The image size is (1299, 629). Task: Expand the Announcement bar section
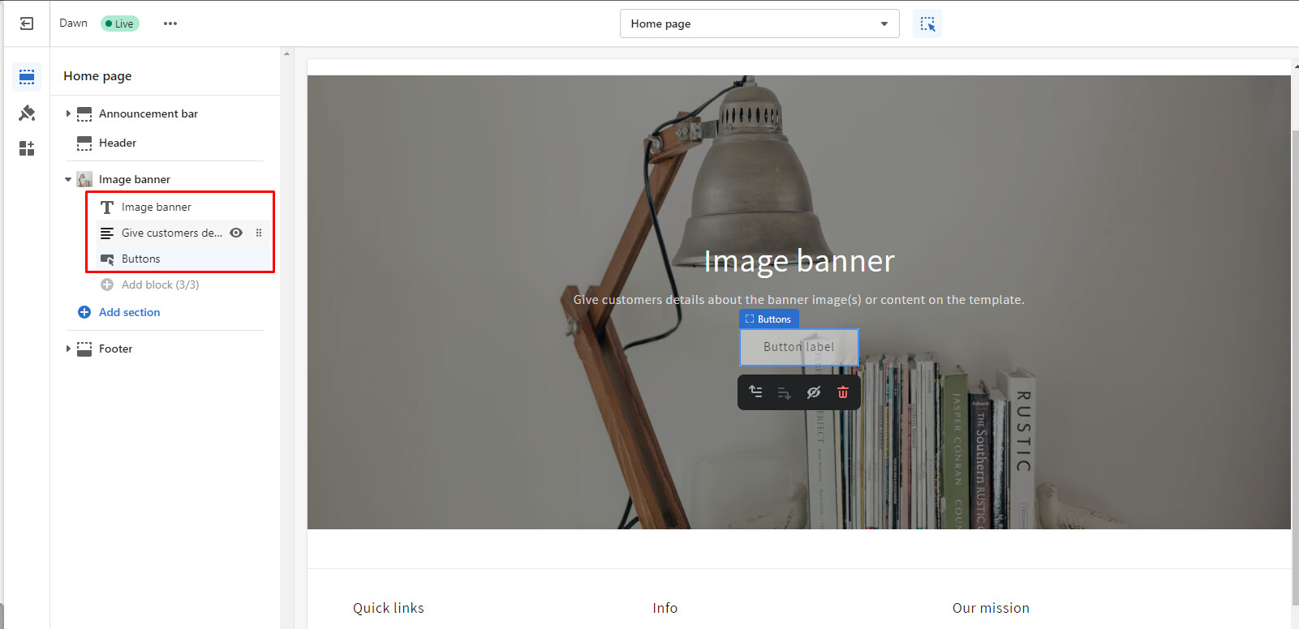(68, 114)
